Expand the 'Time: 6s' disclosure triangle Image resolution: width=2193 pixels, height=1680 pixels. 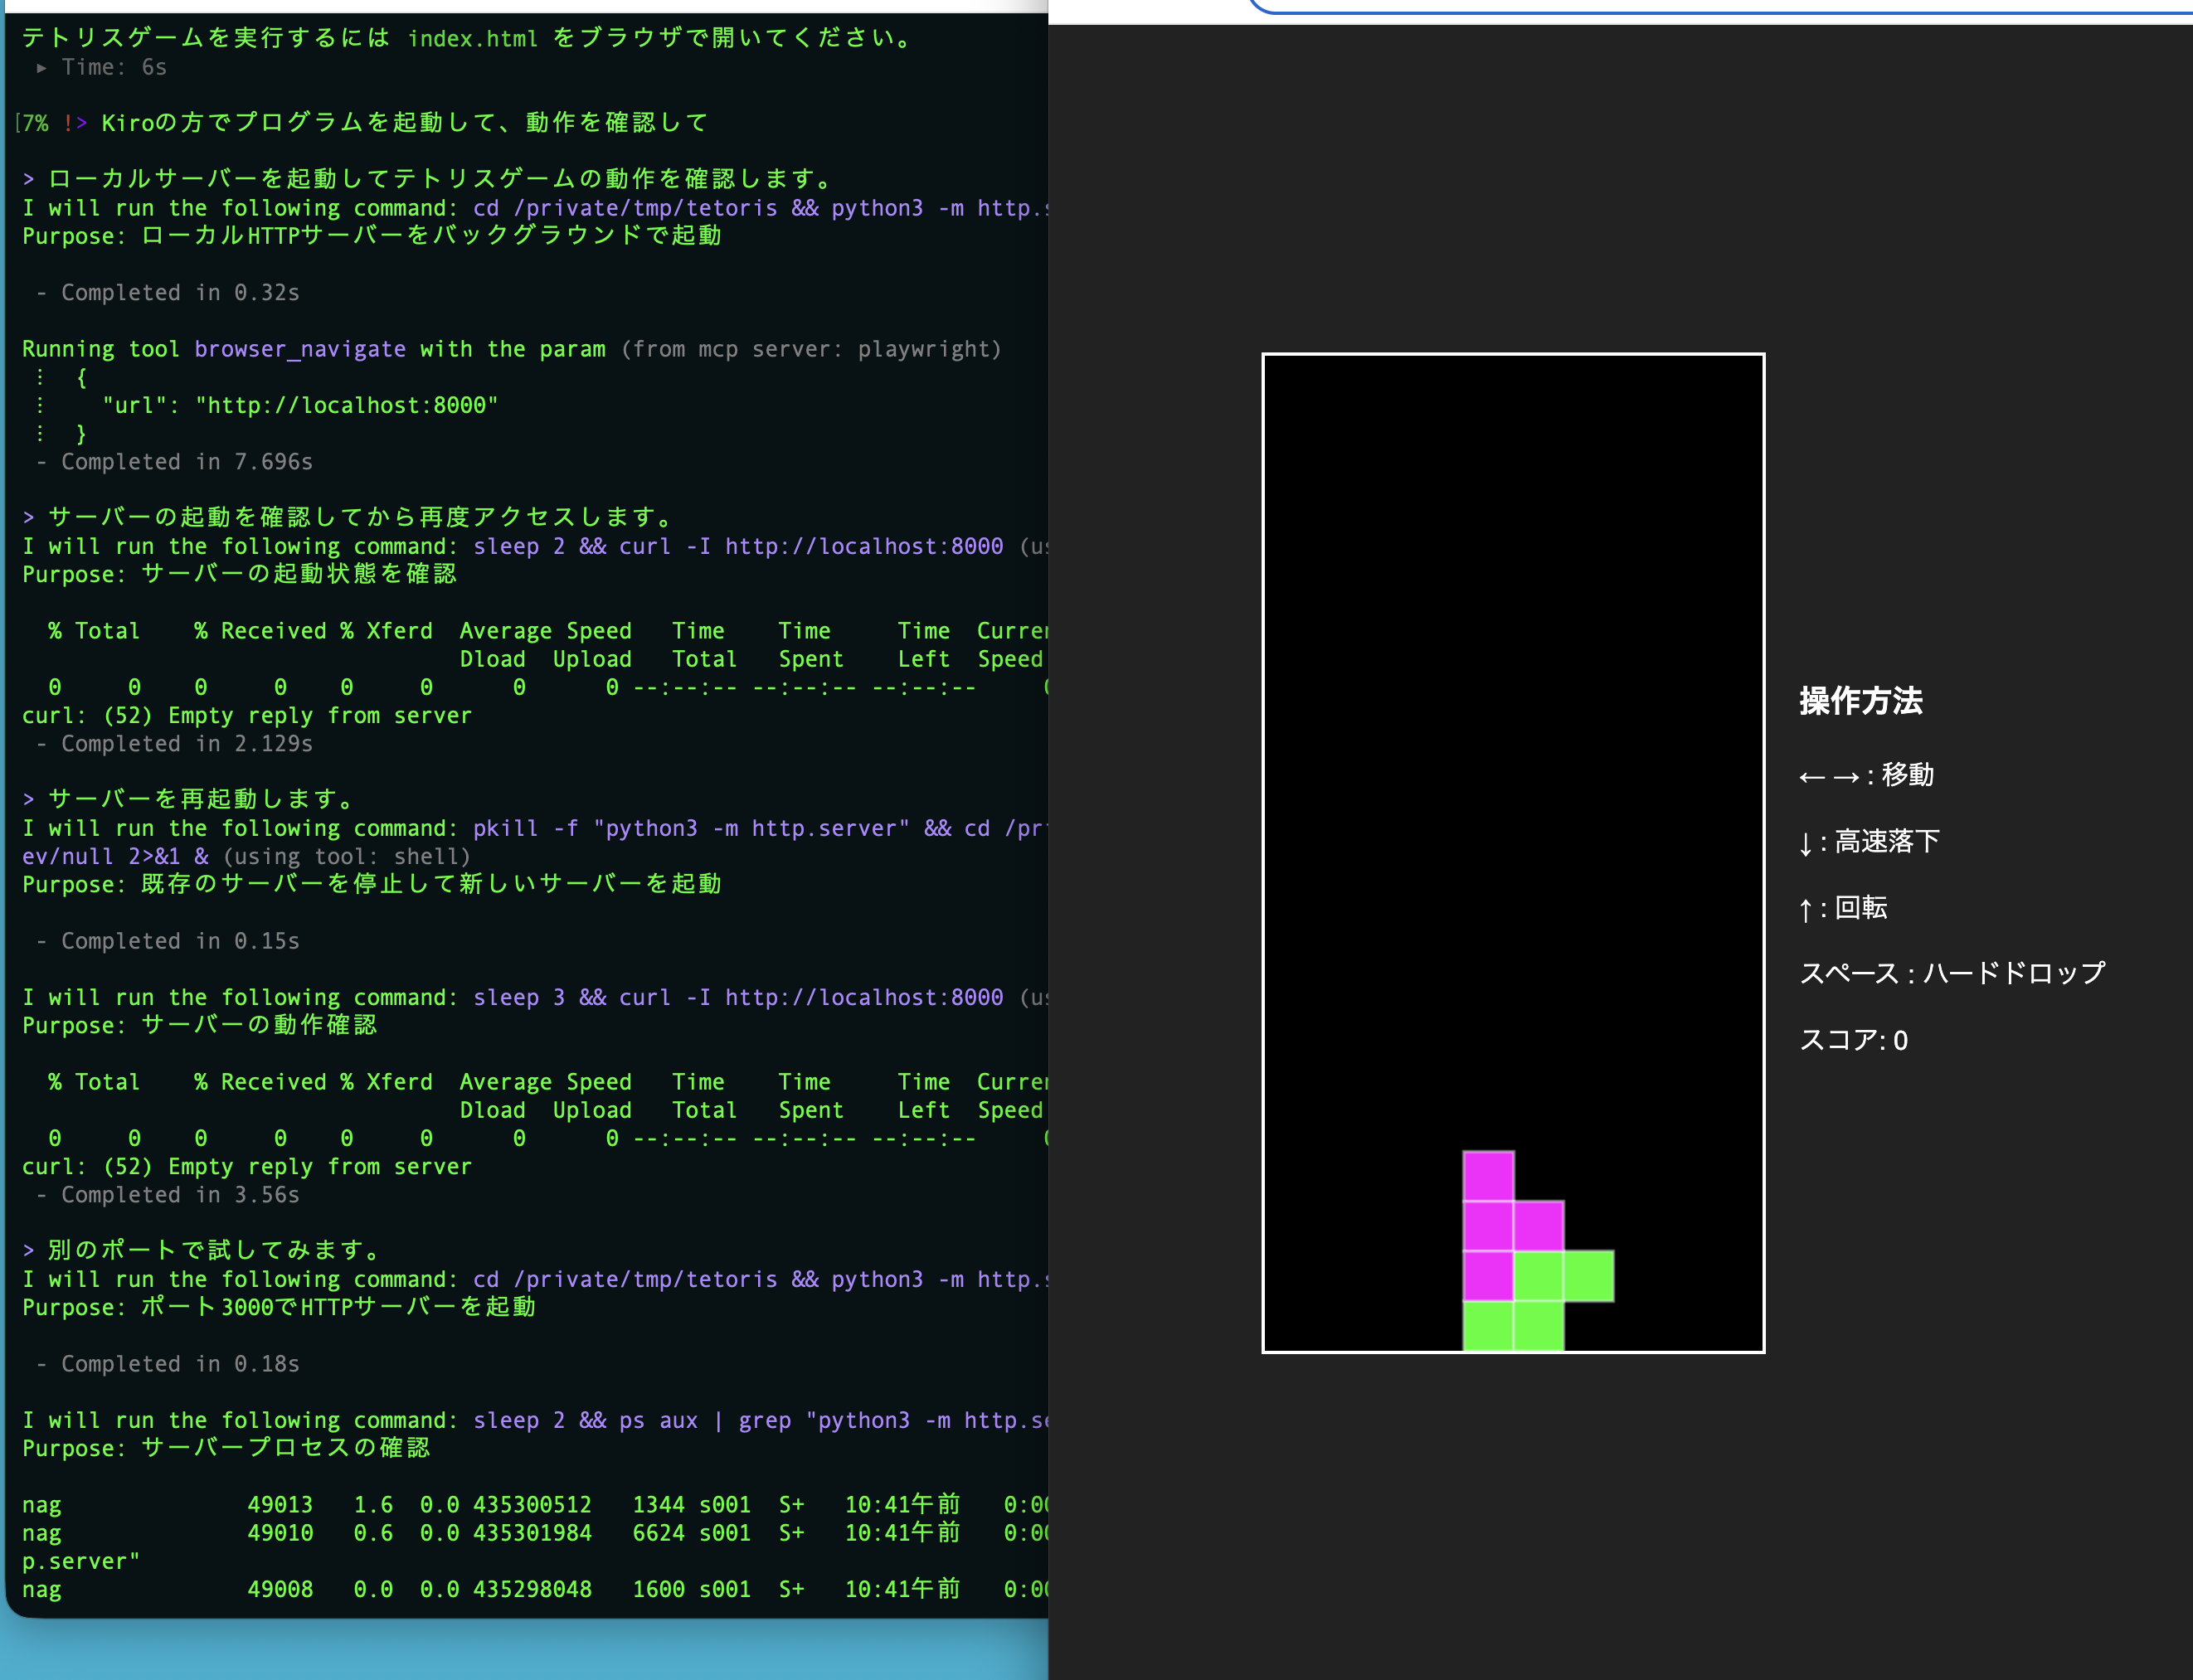click(42, 68)
